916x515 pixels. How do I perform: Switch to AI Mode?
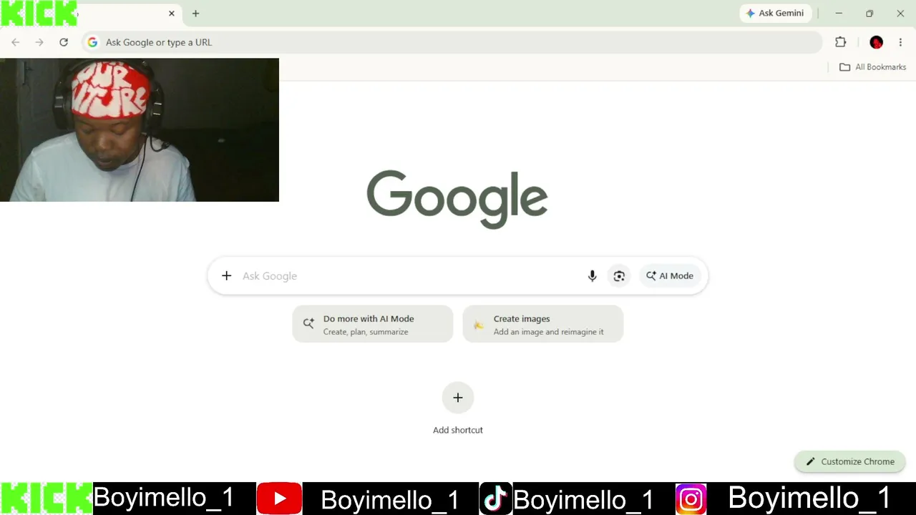pos(670,276)
